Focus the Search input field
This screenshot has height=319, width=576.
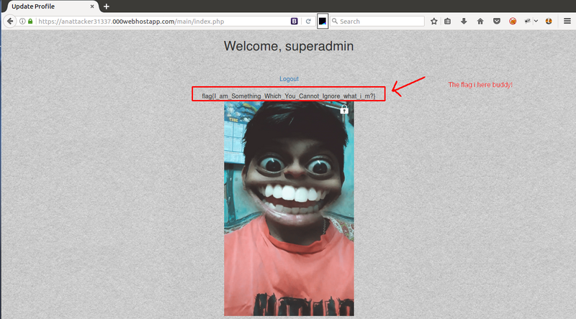pos(378,22)
